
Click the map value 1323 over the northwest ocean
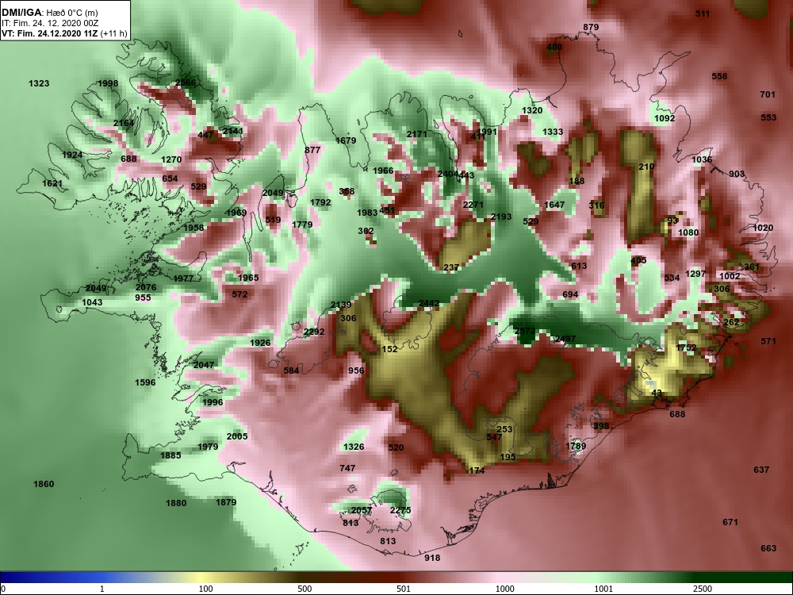[x=39, y=83]
